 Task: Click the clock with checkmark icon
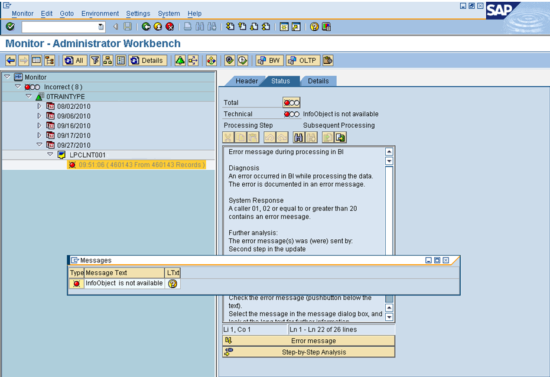tap(242, 61)
